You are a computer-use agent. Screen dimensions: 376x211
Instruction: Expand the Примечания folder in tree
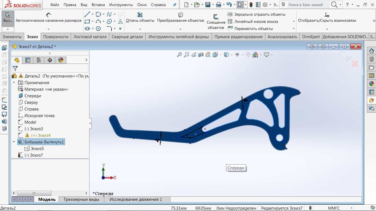pyautogui.click(x=14, y=83)
